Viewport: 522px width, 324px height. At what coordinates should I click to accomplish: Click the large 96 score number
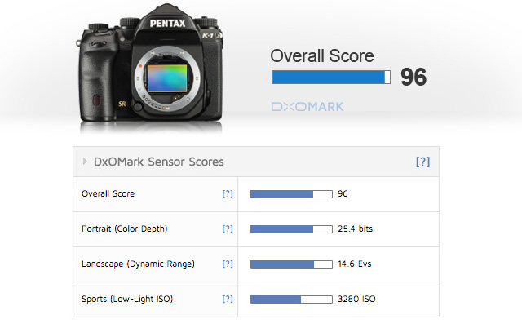pos(414,77)
